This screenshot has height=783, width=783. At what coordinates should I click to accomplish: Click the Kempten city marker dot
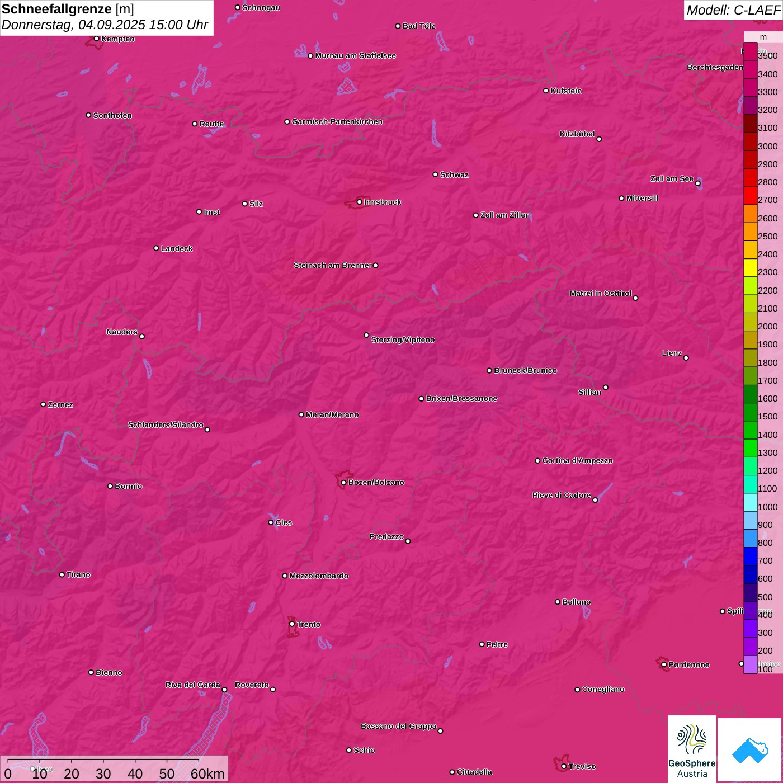[x=96, y=39]
